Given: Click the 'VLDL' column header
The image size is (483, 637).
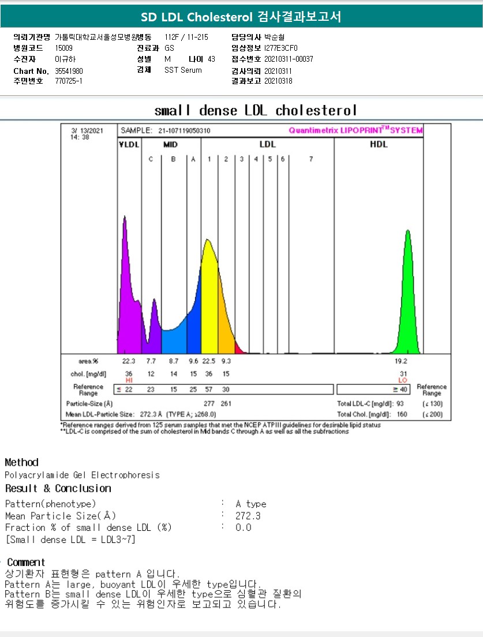Looking at the screenshot, I should tap(129, 144).
